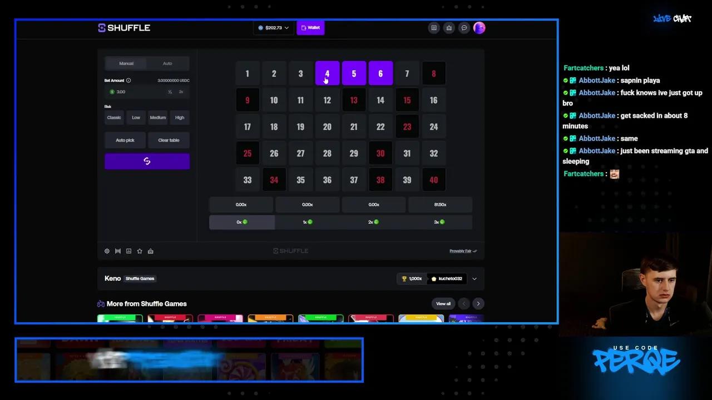
Task: Open the transactions icon in the header
Action: (x=434, y=28)
